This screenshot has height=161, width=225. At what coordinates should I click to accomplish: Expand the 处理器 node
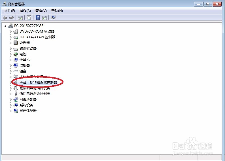click(x=11, y=43)
